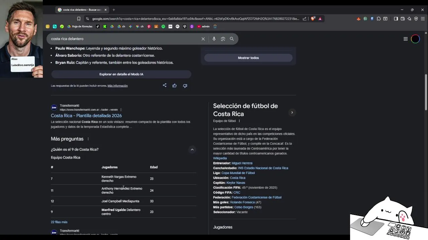Open the Extensions puzzle piece menu
The image size is (428, 240).
(x=379, y=19)
